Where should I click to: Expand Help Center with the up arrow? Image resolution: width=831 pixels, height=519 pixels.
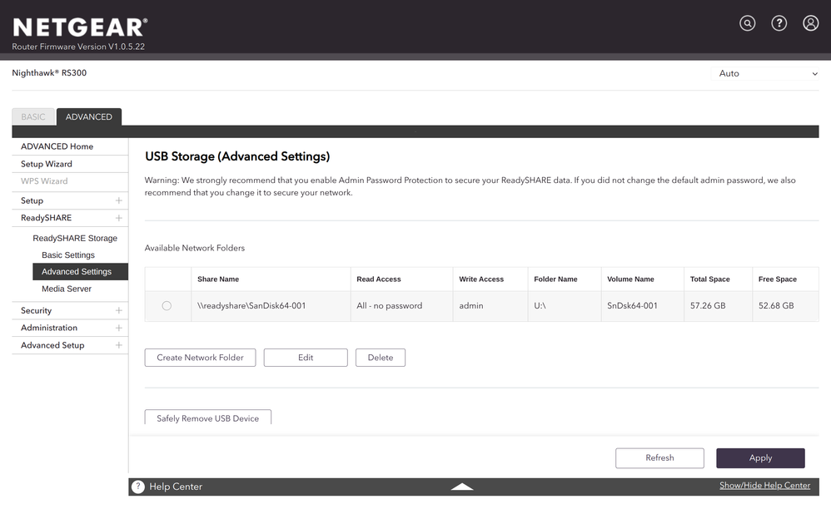pyautogui.click(x=462, y=487)
